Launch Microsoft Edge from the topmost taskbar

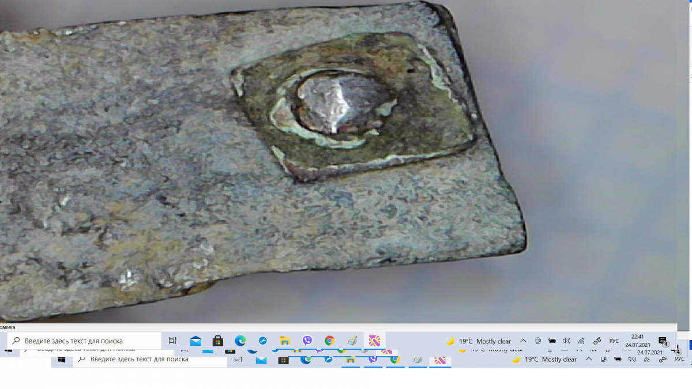click(240, 341)
